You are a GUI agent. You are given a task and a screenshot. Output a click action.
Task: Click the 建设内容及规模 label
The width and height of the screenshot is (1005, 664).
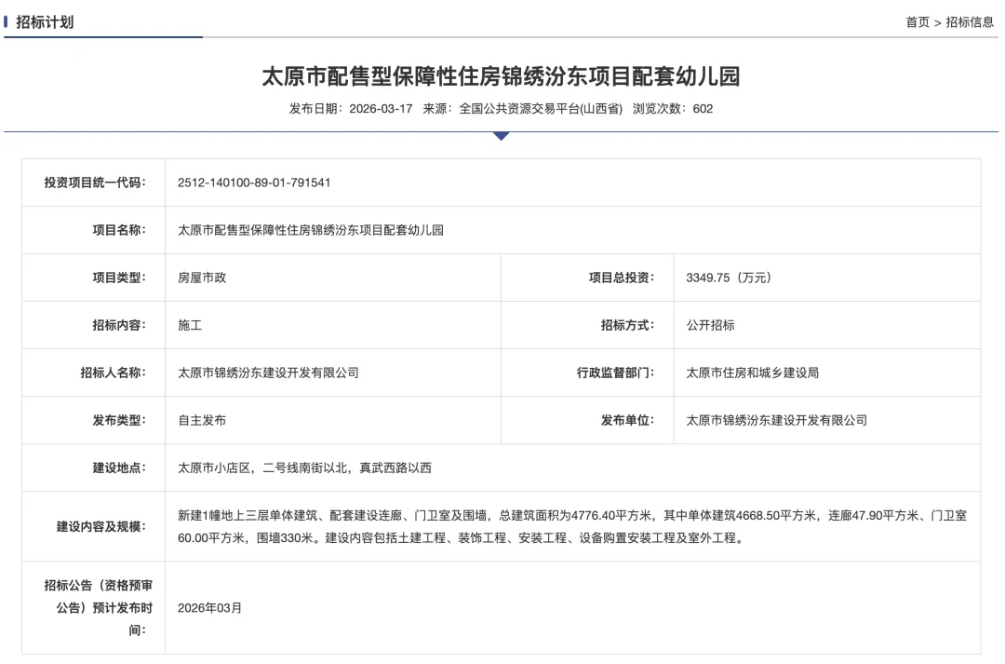click(101, 526)
